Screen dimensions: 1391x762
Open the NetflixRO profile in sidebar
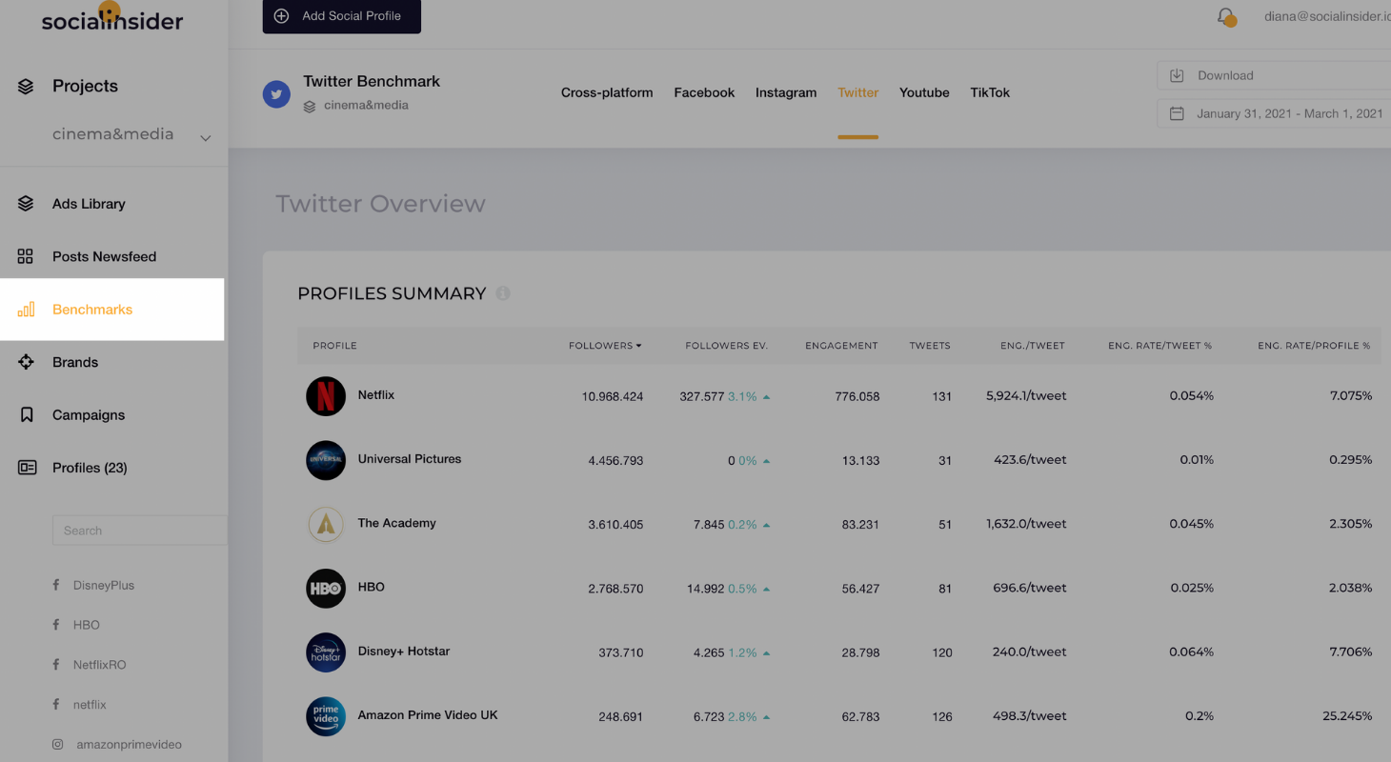click(100, 665)
